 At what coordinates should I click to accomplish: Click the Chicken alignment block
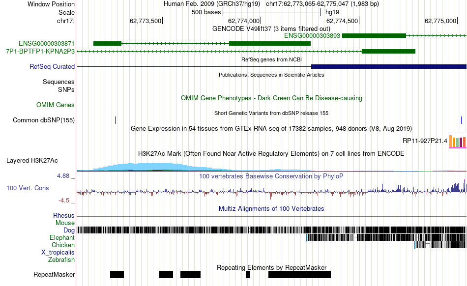click(440, 245)
